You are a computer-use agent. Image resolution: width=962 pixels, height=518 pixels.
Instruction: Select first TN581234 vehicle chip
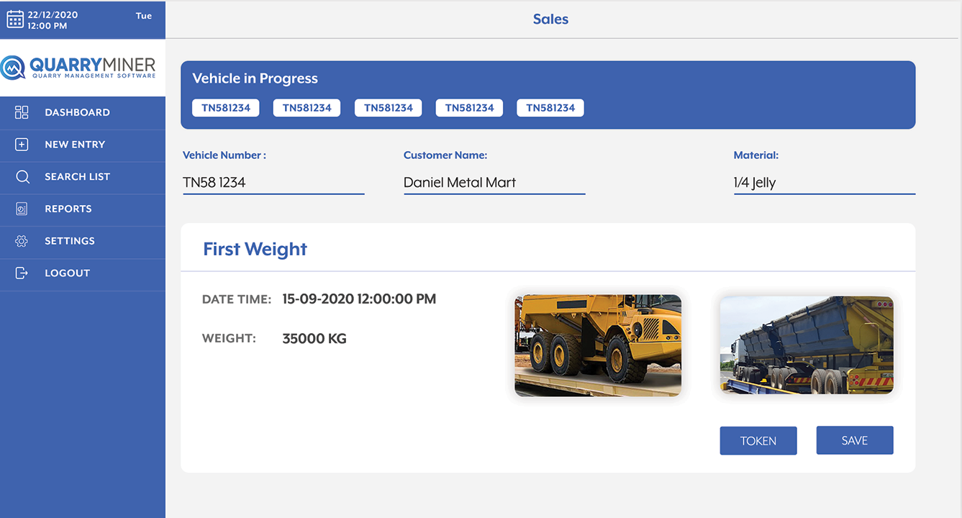tap(226, 108)
